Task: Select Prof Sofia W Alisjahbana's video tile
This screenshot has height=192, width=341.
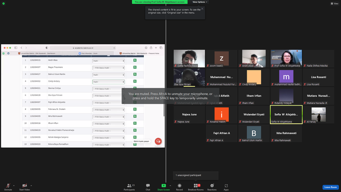Action: 286,58
